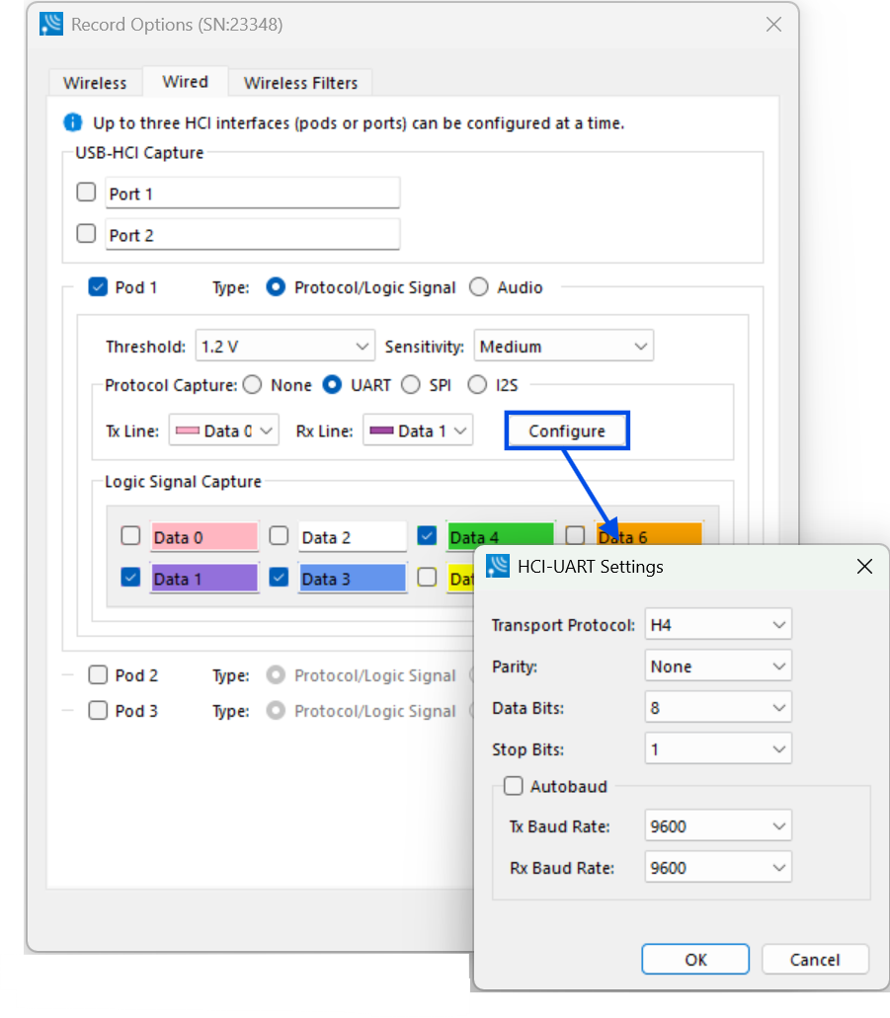Image resolution: width=890 pixels, height=1018 pixels.
Task: Check the Data 6 logic signal checkbox
Action: click(x=575, y=535)
